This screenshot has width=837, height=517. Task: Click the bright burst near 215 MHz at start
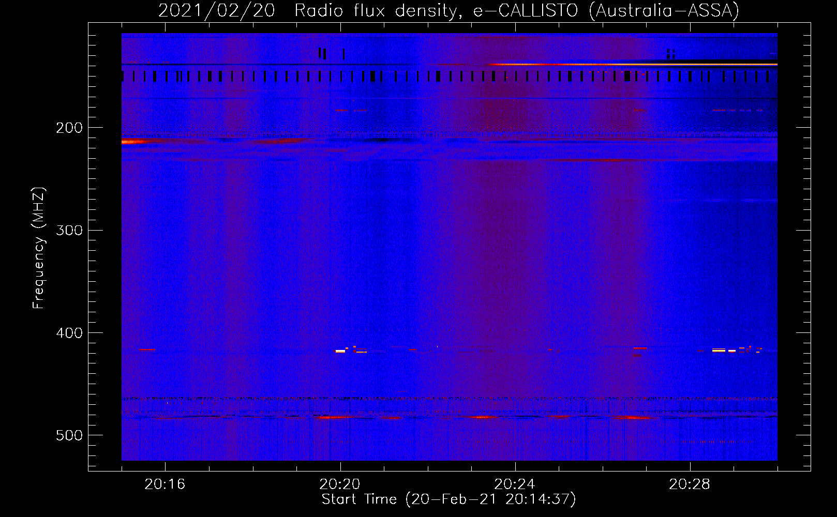pyautogui.click(x=136, y=142)
